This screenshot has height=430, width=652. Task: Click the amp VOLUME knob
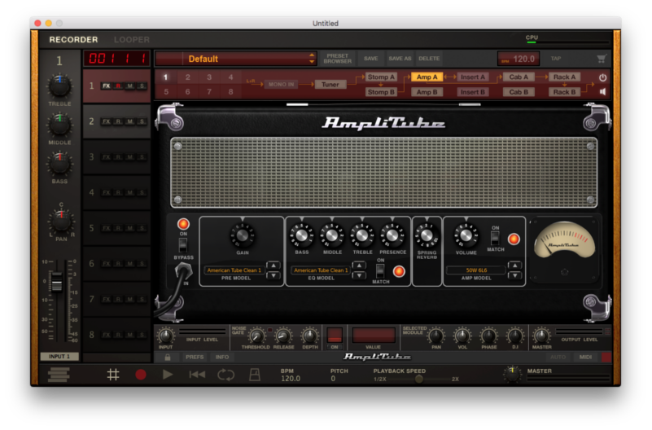[466, 235]
